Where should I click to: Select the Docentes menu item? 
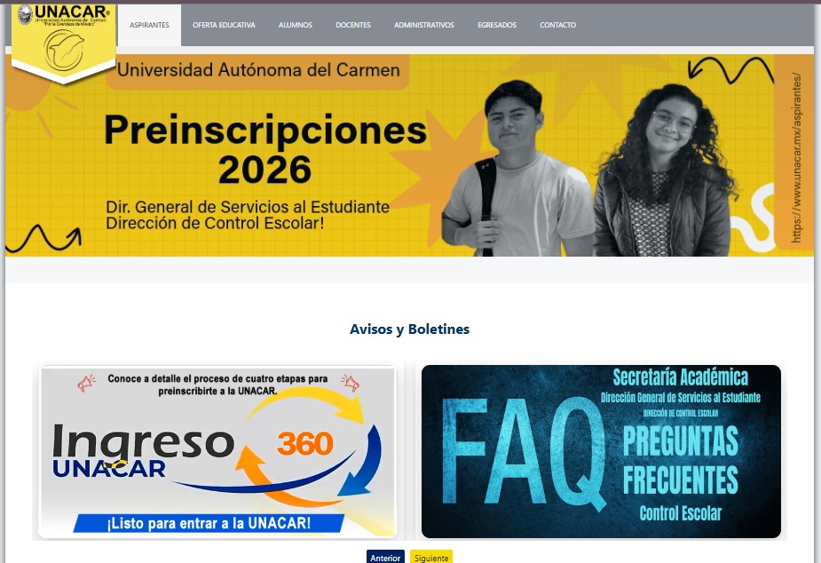click(353, 25)
